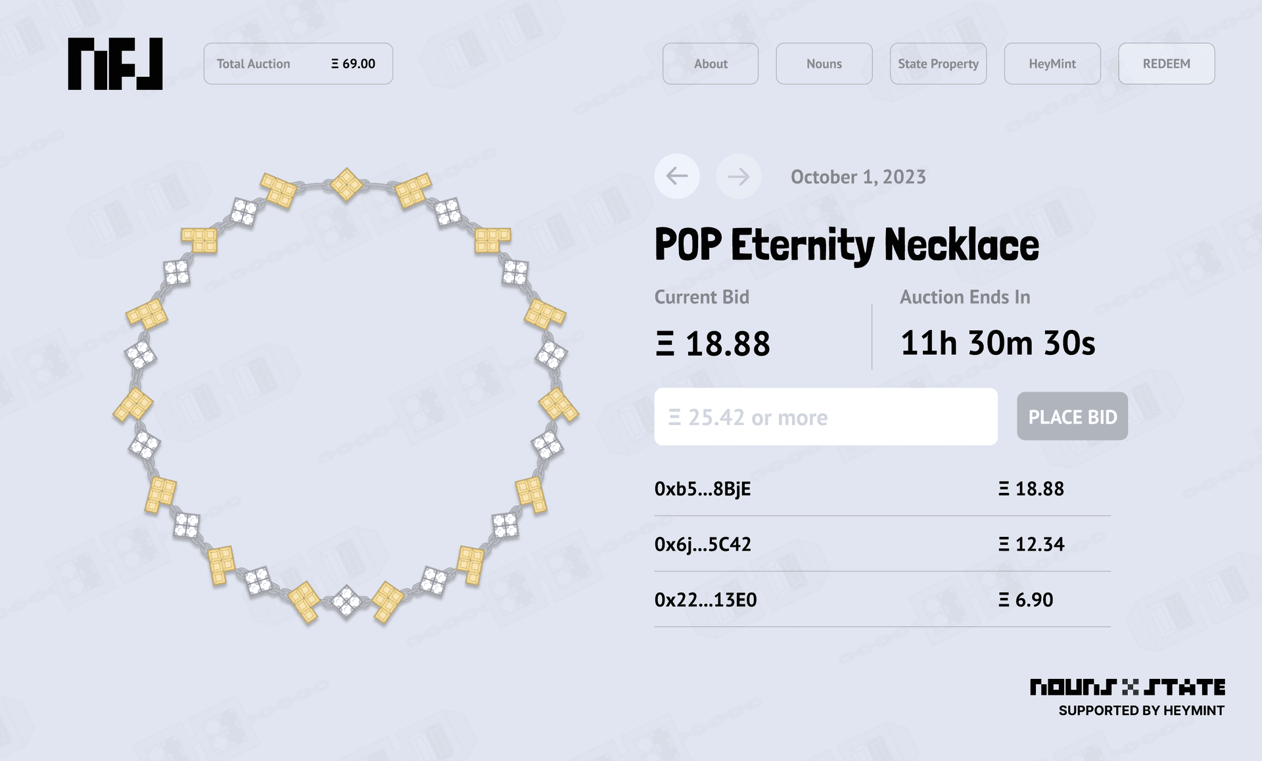Go to previous auction with left arrow

(x=676, y=176)
